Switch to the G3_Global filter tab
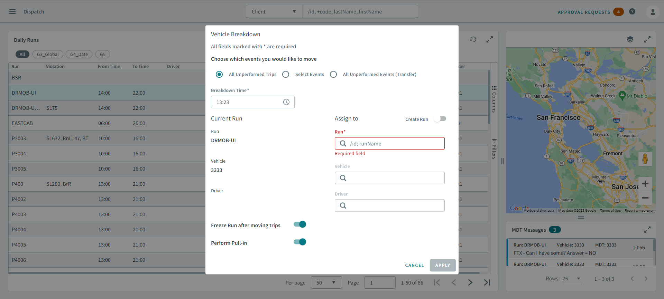The image size is (664, 299). coord(48,55)
